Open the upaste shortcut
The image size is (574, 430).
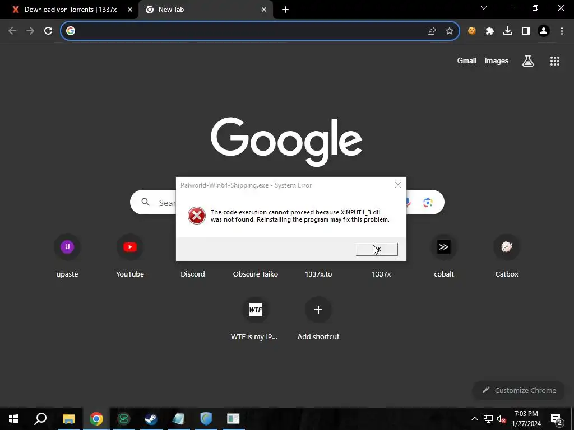coord(67,255)
